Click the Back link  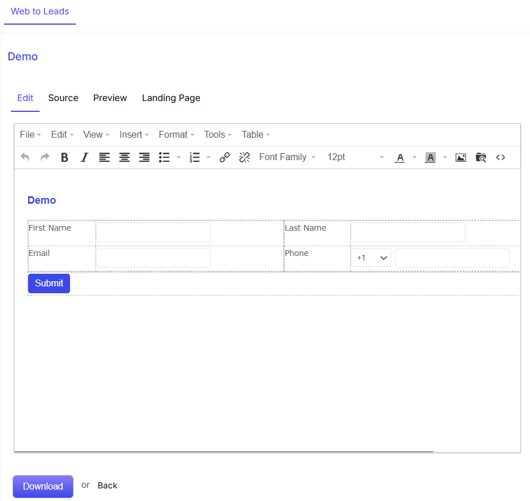[x=107, y=486]
